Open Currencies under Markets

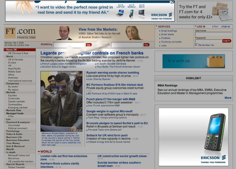[x=14, y=98]
